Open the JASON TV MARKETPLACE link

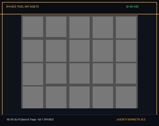pyautogui.click(x=131, y=119)
